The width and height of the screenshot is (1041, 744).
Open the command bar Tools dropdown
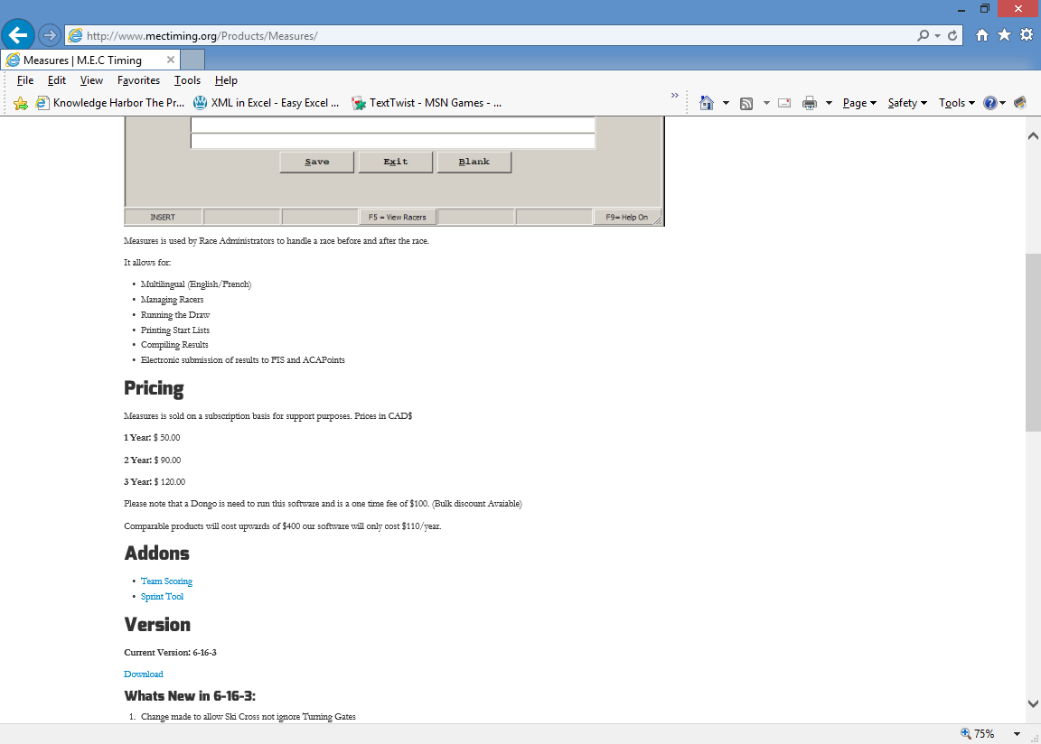pos(957,103)
